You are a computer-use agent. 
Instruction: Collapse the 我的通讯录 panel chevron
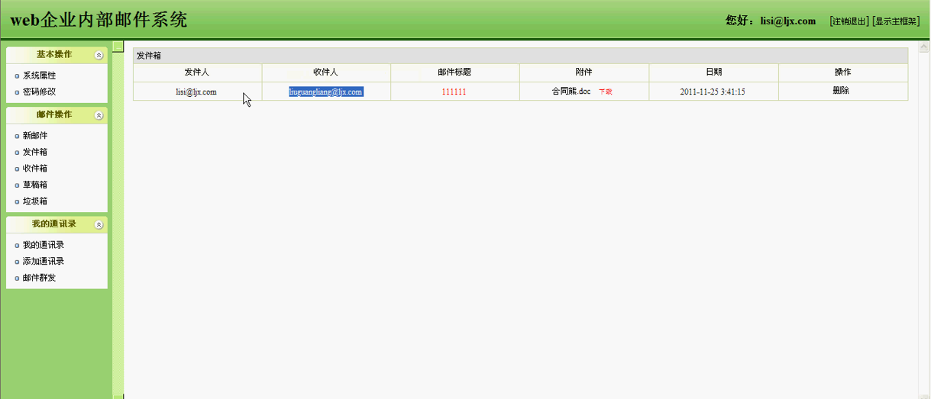[99, 224]
